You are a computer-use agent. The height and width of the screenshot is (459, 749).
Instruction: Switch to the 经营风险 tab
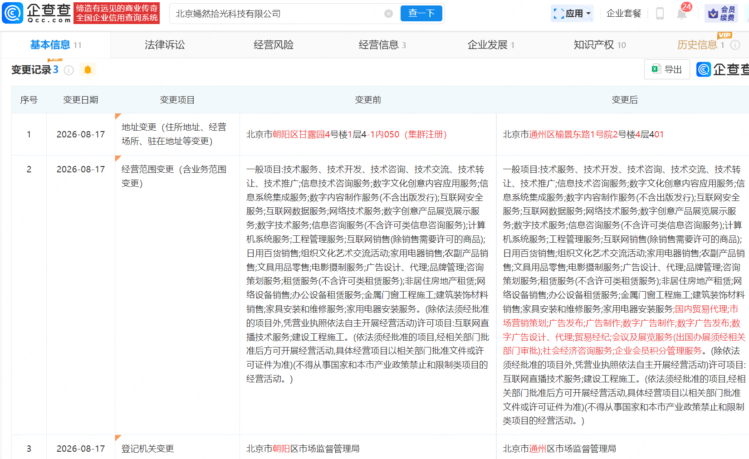click(x=274, y=45)
